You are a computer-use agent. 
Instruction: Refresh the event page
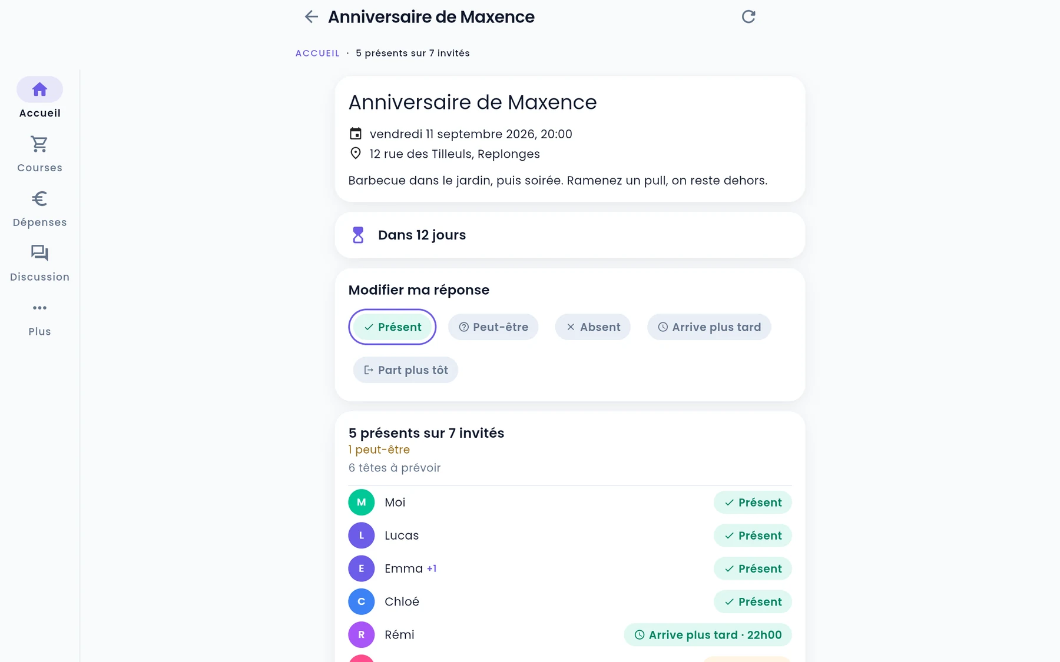(748, 17)
